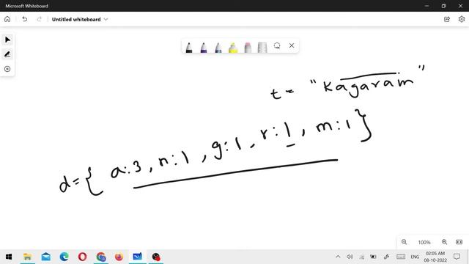Change ENG input language
This screenshot has height=264, width=469.
pyautogui.click(x=415, y=257)
